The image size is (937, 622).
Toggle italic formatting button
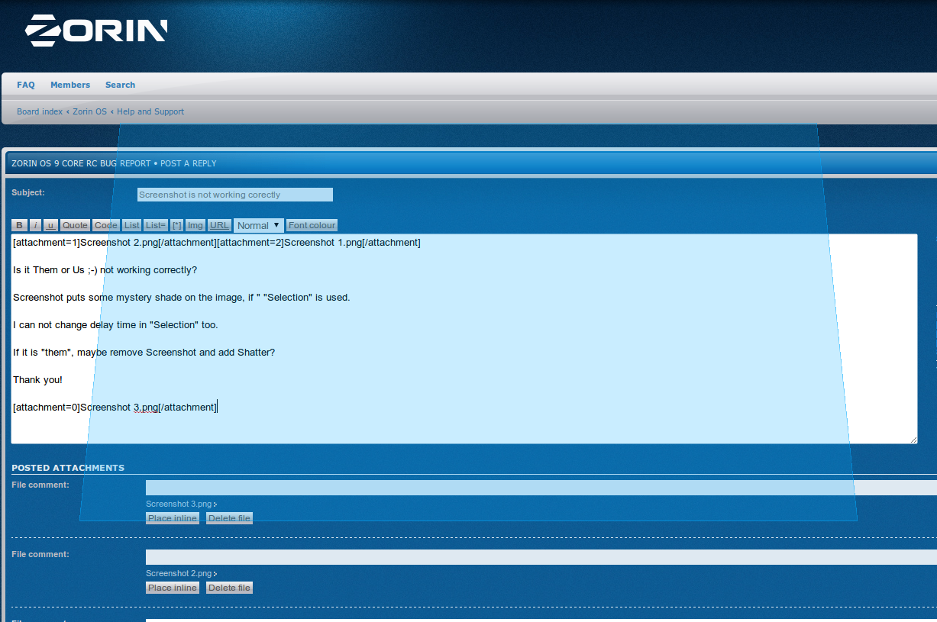(35, 225)
